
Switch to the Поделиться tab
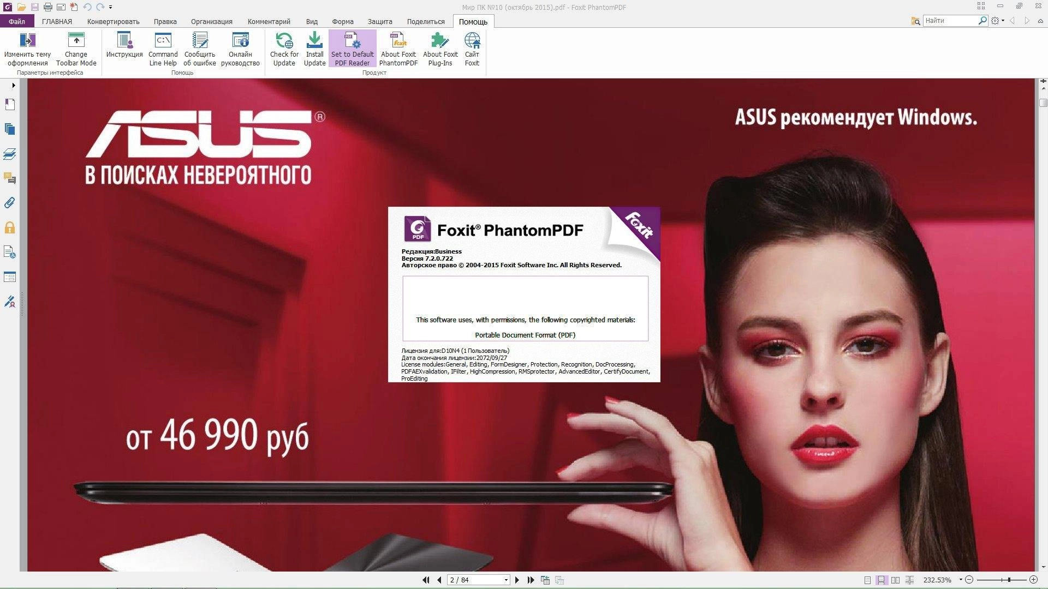tap(426, 21)
